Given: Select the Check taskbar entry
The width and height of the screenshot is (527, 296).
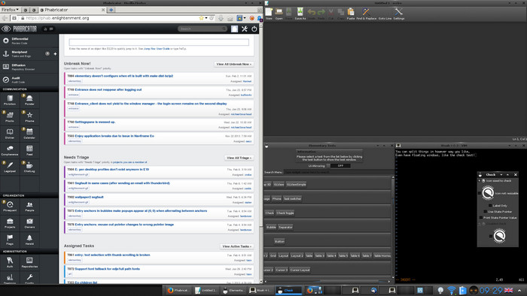Looking at the screenshot, I should (288, 290).
